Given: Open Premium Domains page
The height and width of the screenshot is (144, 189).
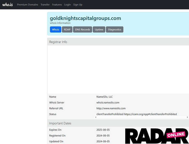Looking at the screenshot, I should tap(28, 4).
